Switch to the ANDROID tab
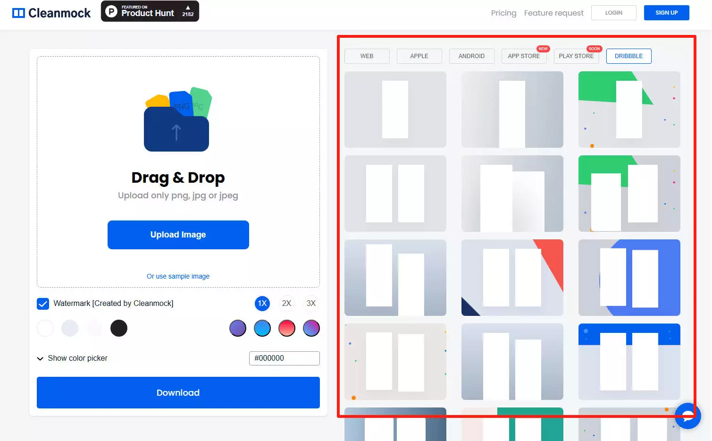The height and width of the screenshot is (441, 712). (472, 56)
